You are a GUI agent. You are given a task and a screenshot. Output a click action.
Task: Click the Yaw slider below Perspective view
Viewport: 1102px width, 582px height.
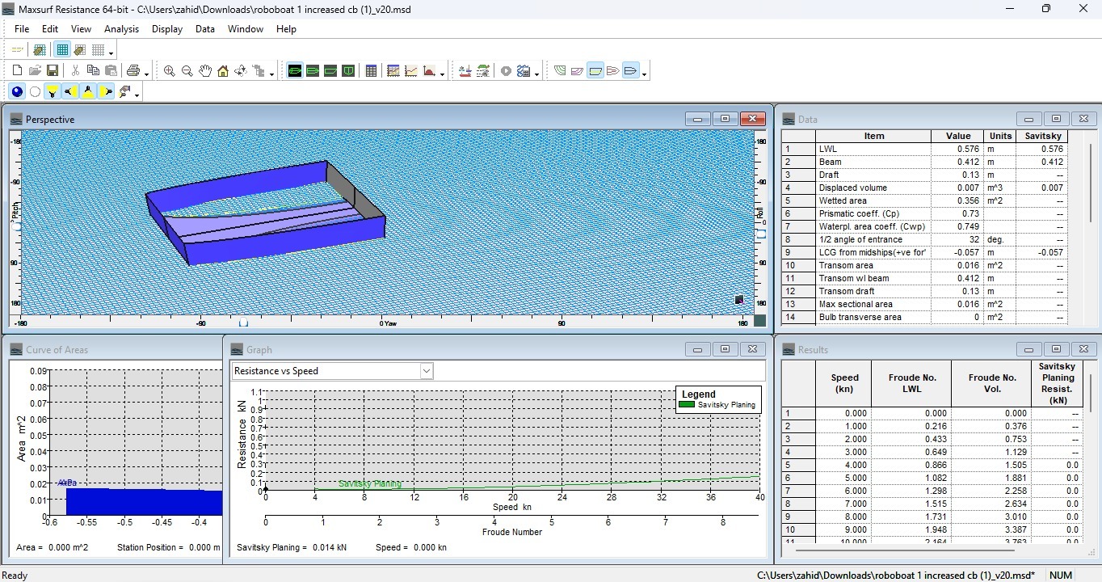click(x=243, y=323)
